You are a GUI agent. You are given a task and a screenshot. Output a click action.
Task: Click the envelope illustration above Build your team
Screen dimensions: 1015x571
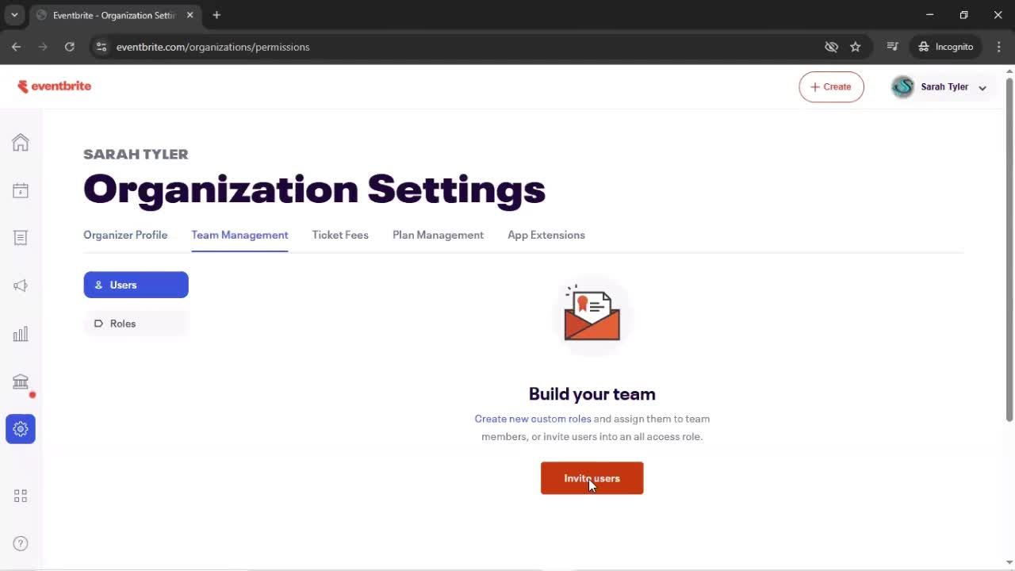[x=592, y=315]
